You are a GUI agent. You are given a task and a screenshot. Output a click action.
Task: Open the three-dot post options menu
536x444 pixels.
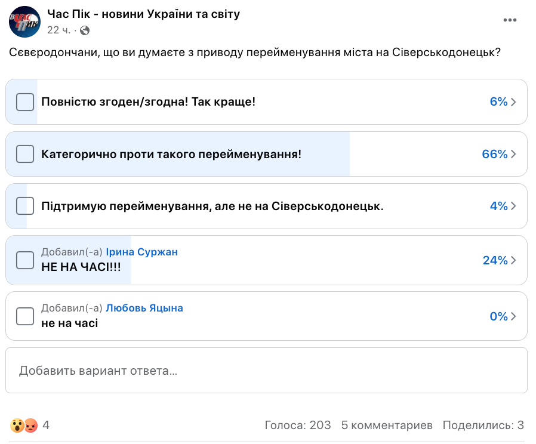point(509,20)
